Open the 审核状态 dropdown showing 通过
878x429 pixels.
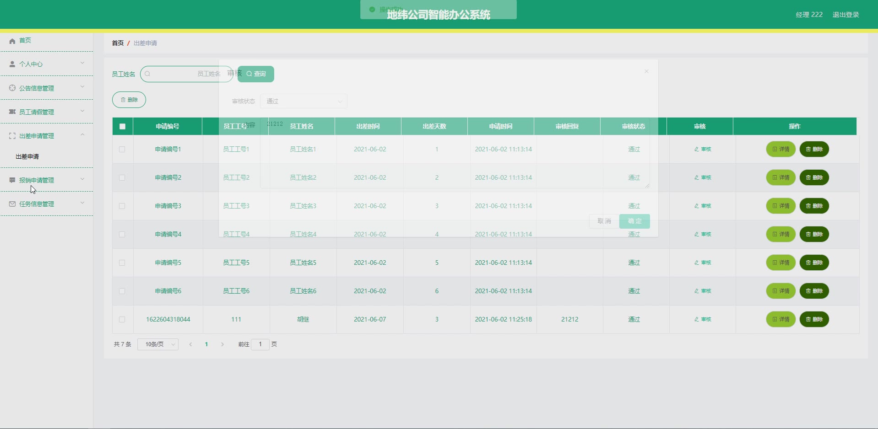(x=304, y=101)
